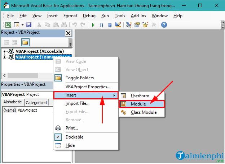The height and width of the screenshot is (164, 225).
Task: Click the Paste clipboard toolbar icon
Action: [x=56, y=25]
